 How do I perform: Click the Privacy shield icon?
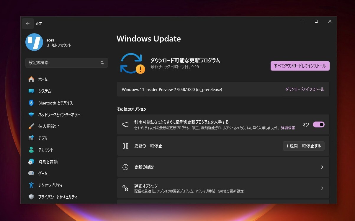point(31,197)
